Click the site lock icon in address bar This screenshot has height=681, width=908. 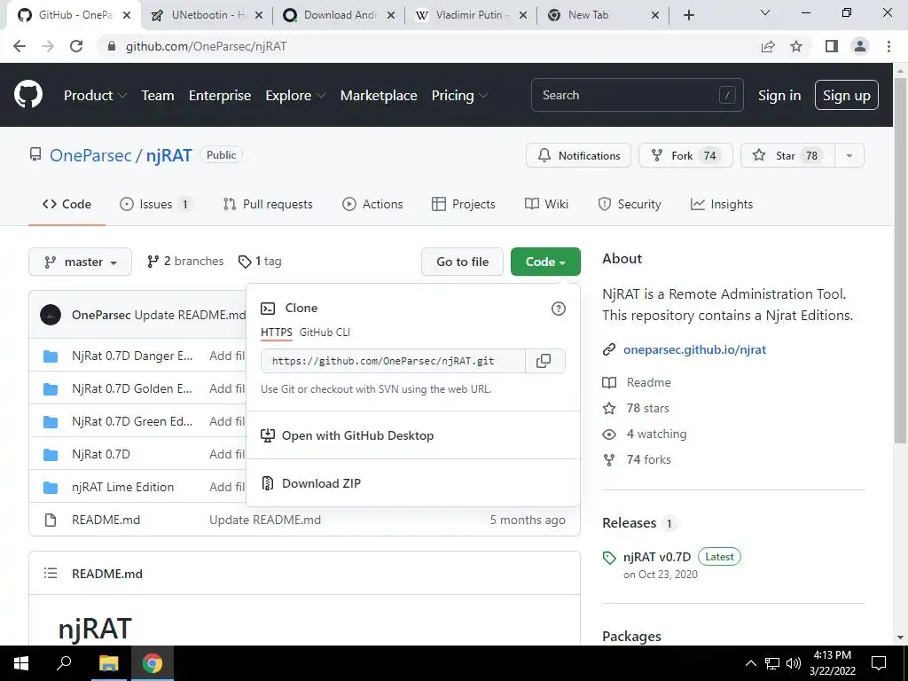(x=112, y=46)
